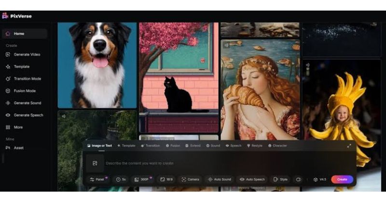Open Generate Speech in the sidebar
This screenshot has width=386, height=202.
(x=25, y=115)
